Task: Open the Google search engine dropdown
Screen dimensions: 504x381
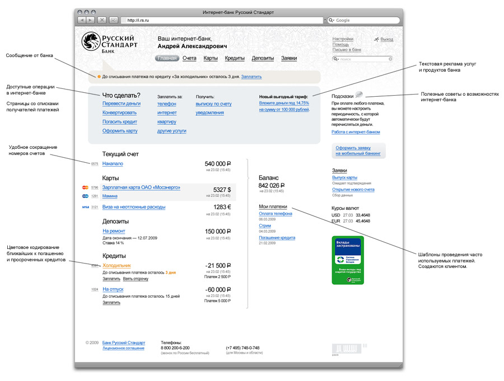Action: [x=331, y=20]
